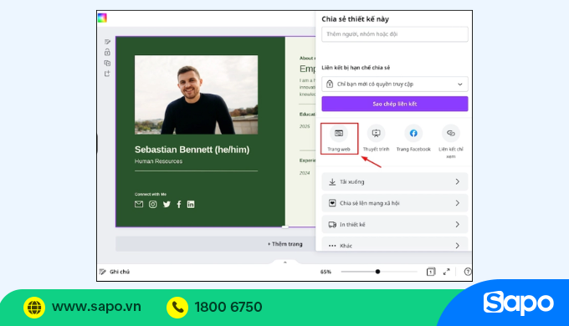Viewport: 569px width, 326px height.
Task: Select the Sebastian Bennett (he/him) name text
Action: pyautogui.click(x=192, y=150)
